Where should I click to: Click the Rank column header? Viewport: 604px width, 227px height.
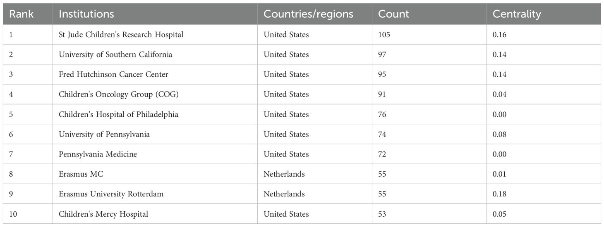[28, 14]
